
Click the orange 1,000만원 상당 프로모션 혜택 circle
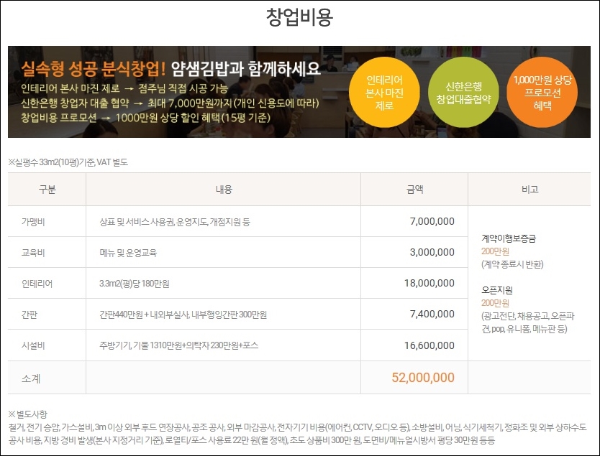(542, 92)
